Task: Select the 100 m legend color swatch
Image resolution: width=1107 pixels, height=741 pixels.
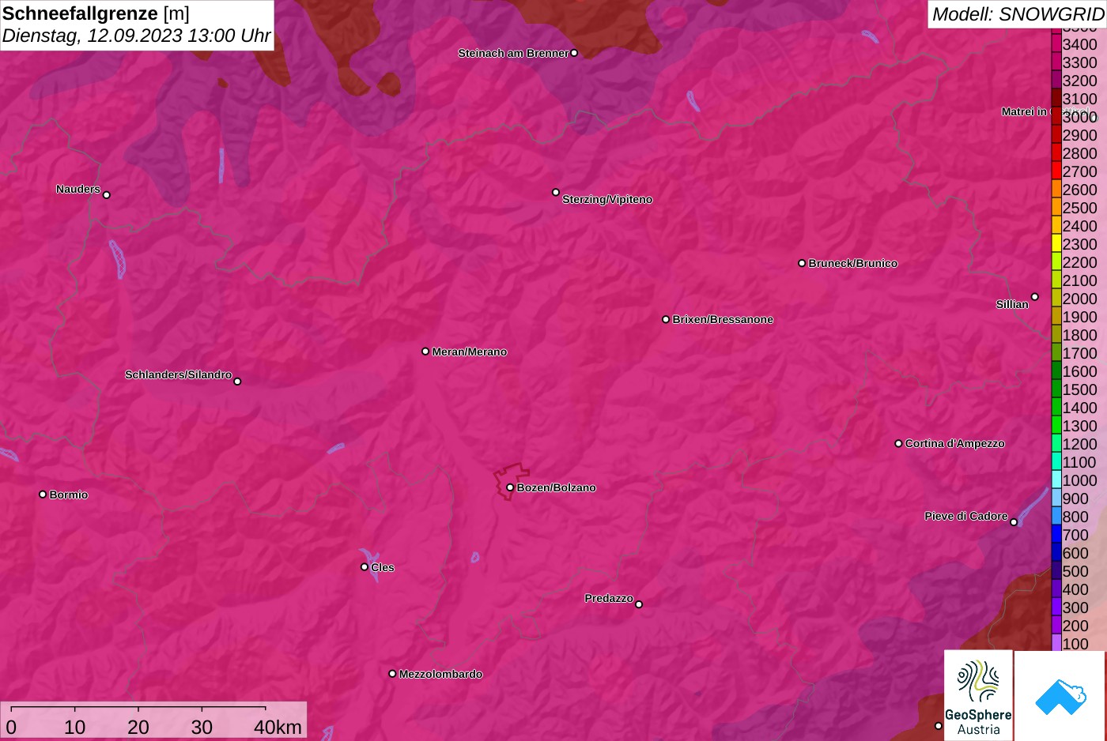Action: pyautogui.click(x=1056, y=643)
